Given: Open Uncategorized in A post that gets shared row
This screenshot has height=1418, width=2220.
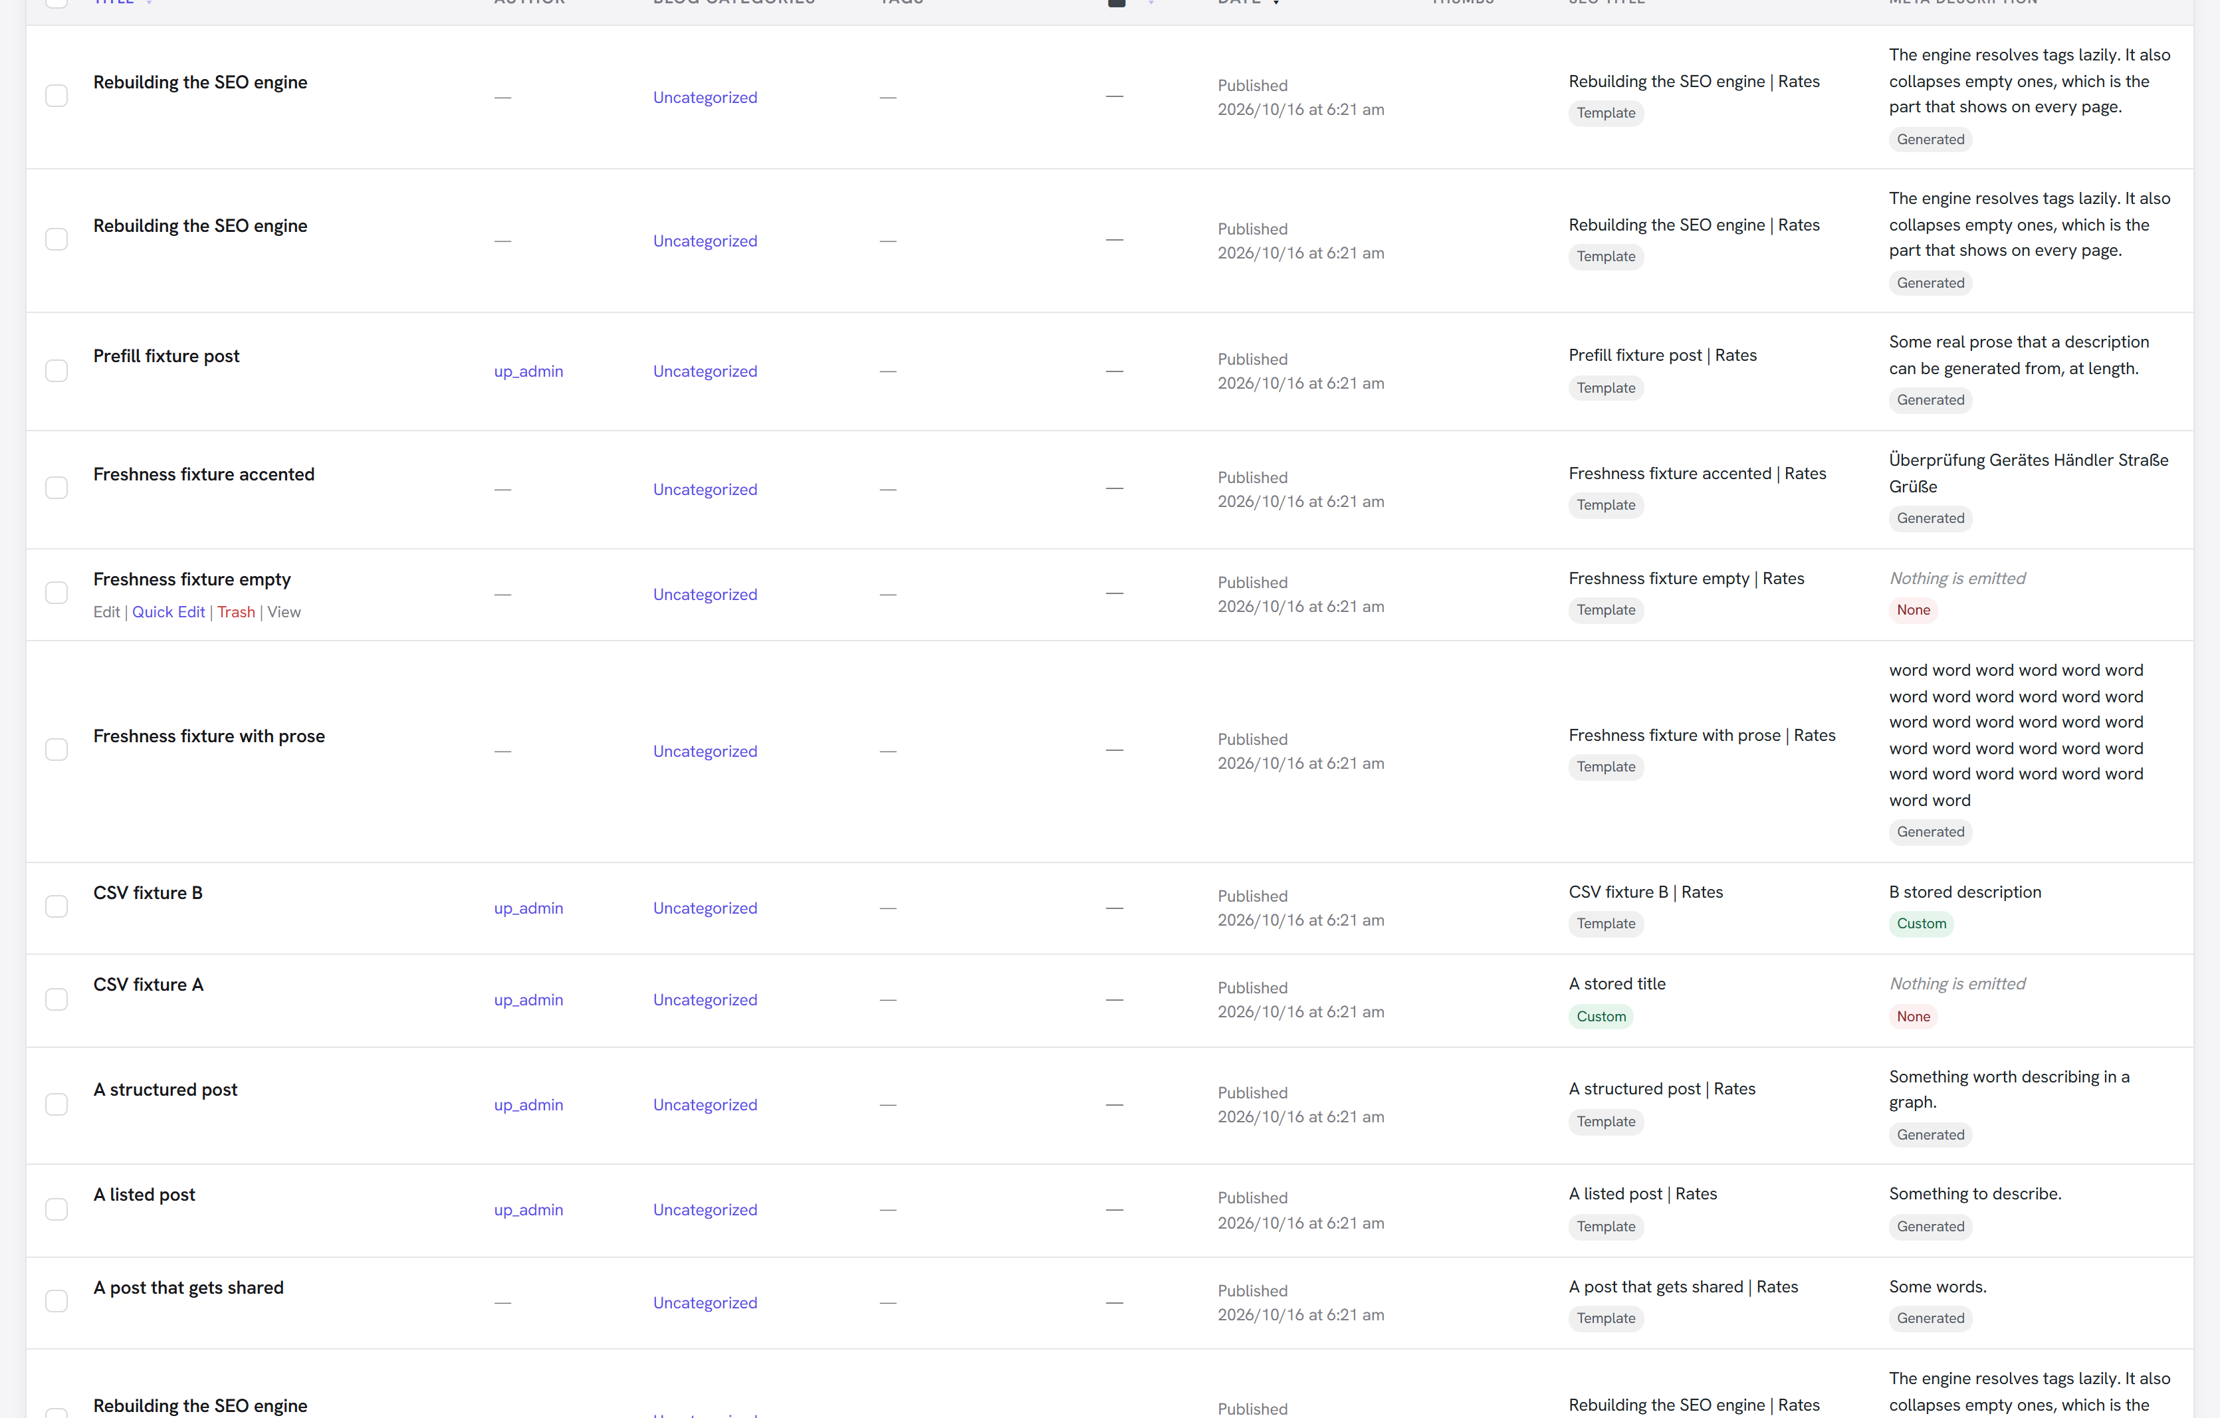Looking at the screenshot, I should [705, 1303].
